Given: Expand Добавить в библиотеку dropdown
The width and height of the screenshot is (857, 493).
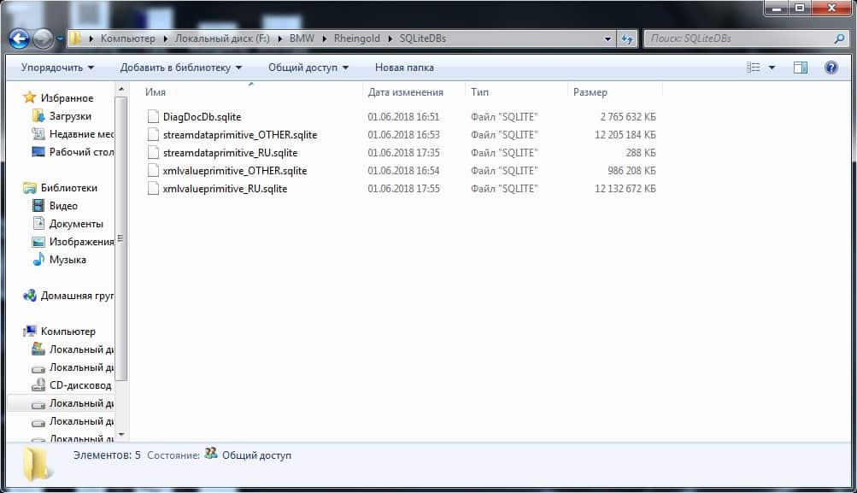Looking at the screenshot, I should pyautogui.click(x=180, y=67).
